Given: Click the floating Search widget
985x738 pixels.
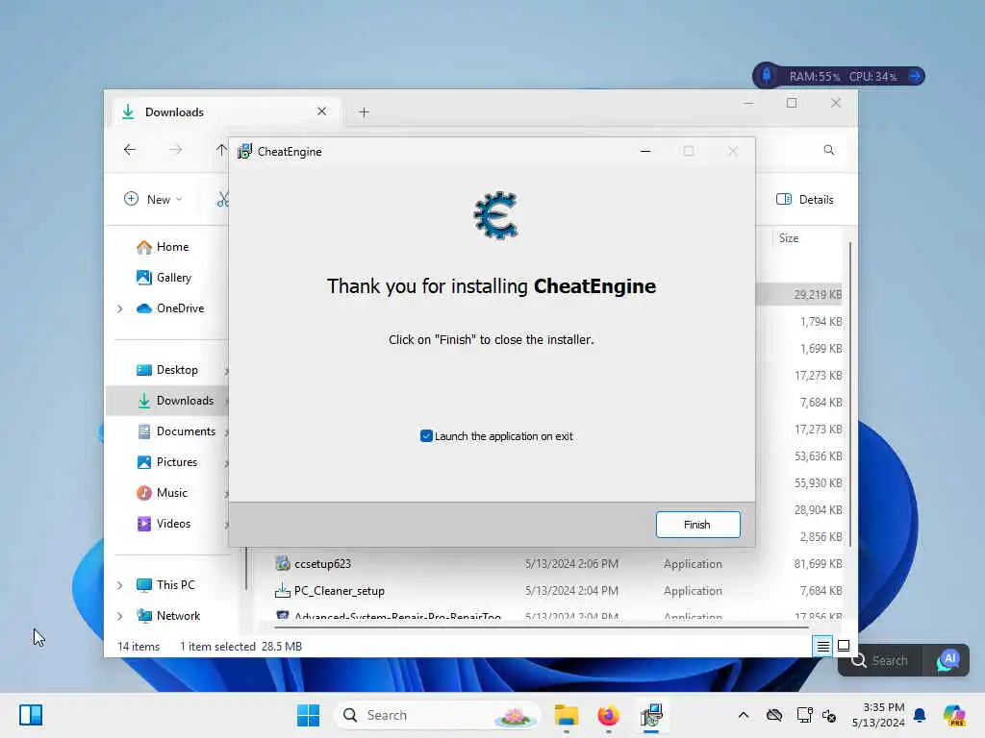Looking at the screenshot, I should [x=880, y=660].
